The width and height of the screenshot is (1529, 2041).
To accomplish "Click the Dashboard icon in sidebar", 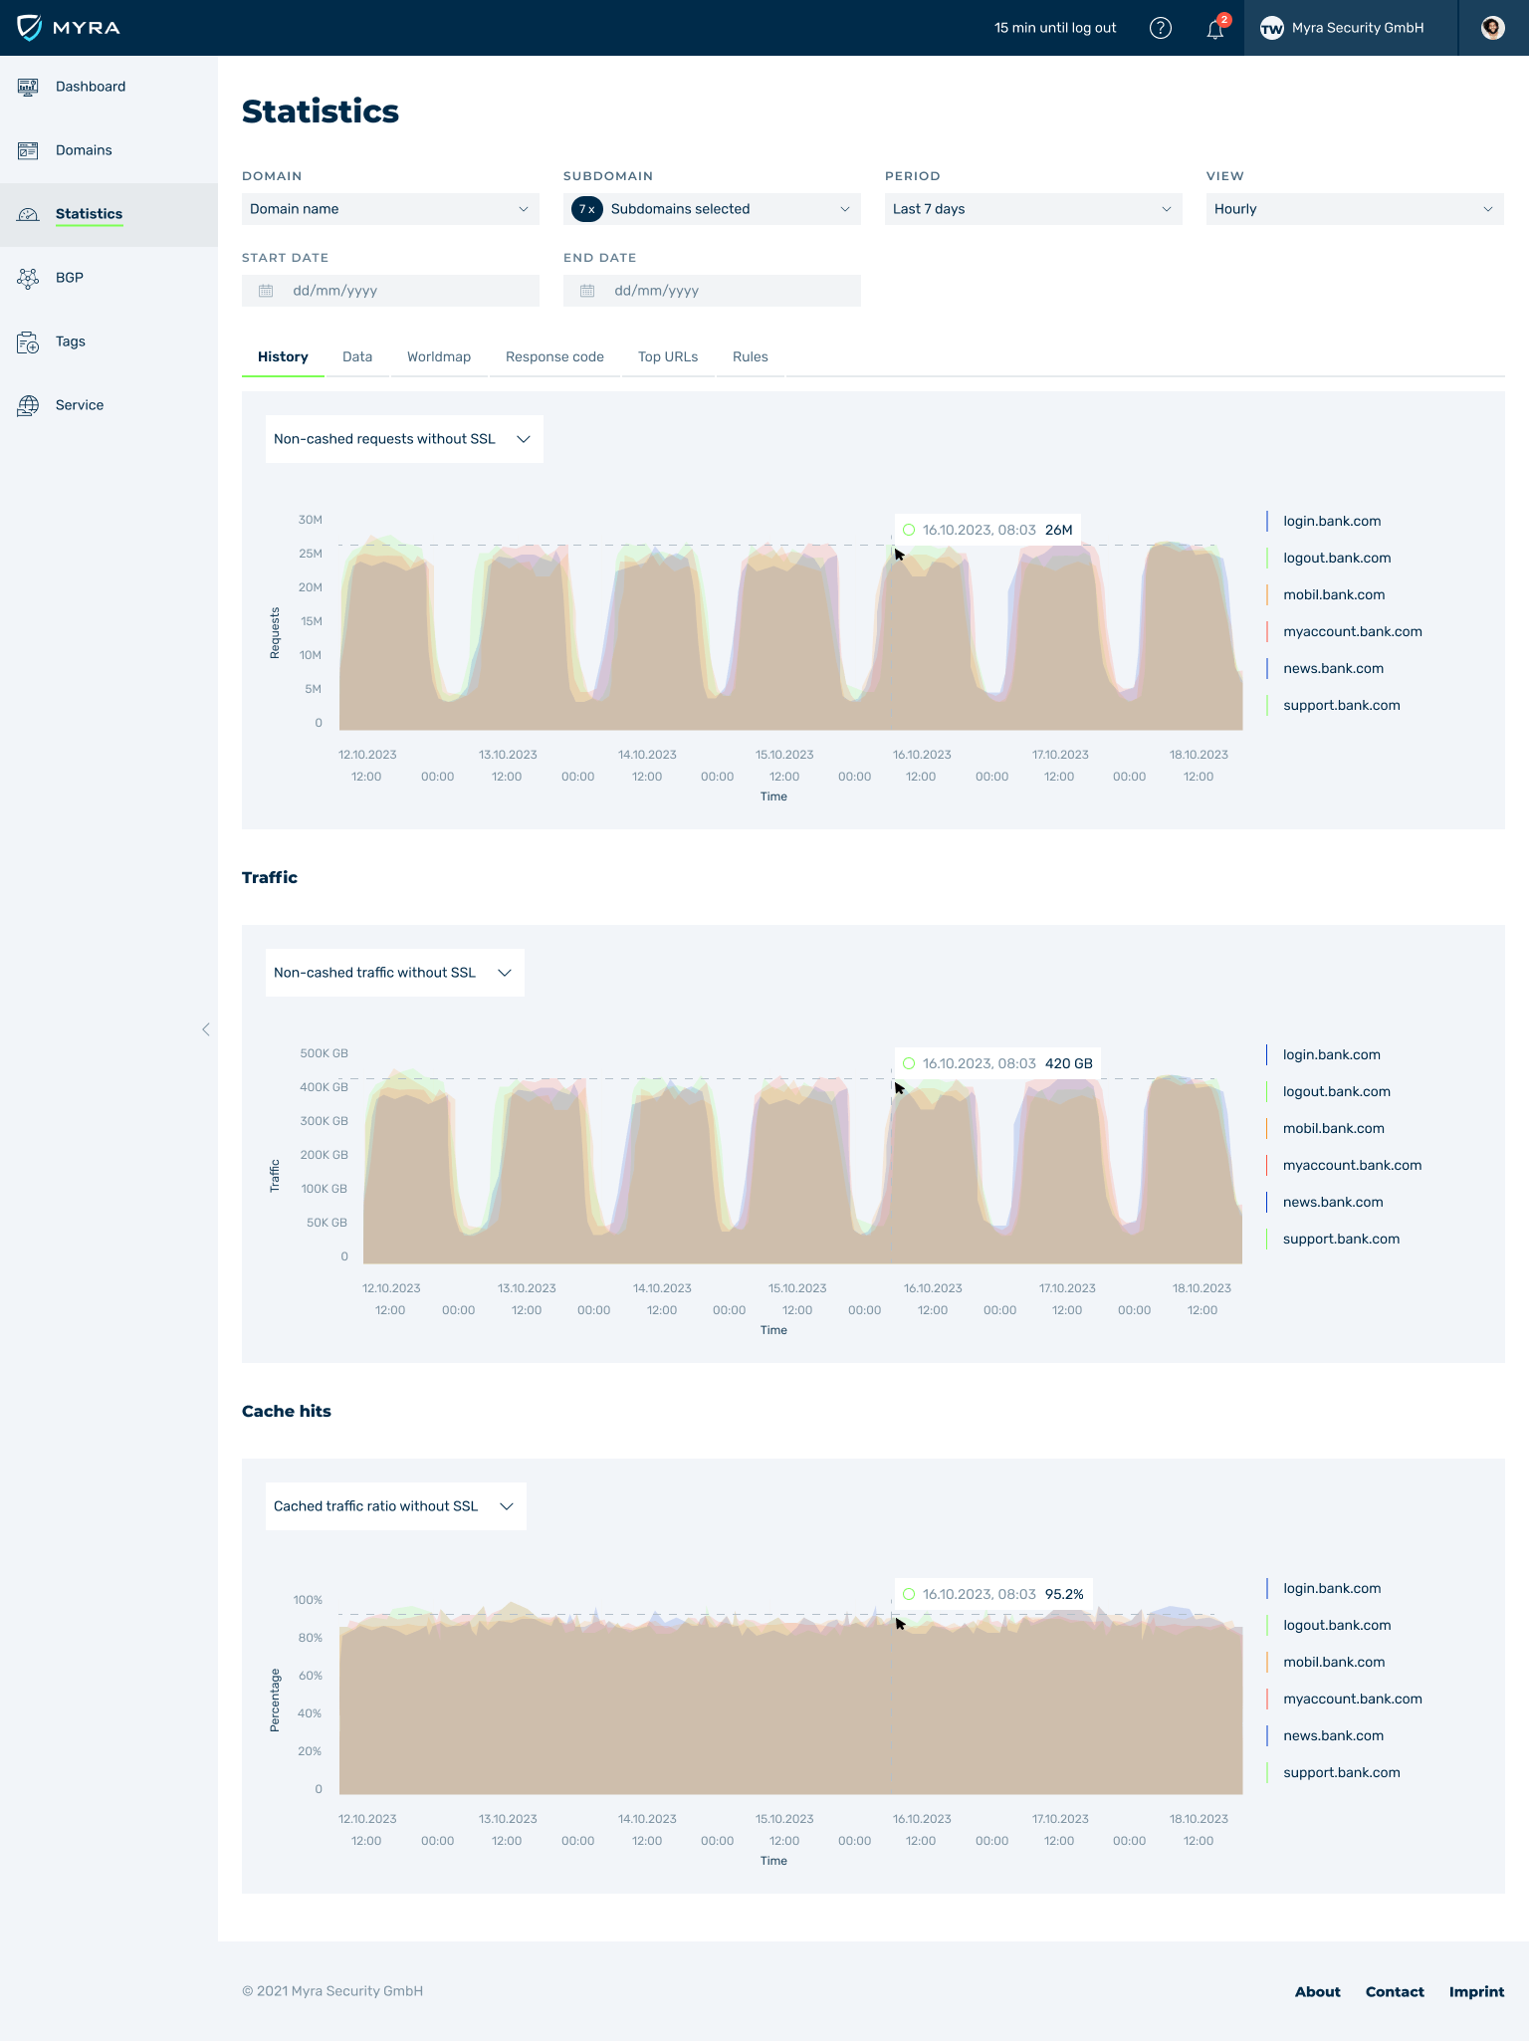I will (28, 87).
